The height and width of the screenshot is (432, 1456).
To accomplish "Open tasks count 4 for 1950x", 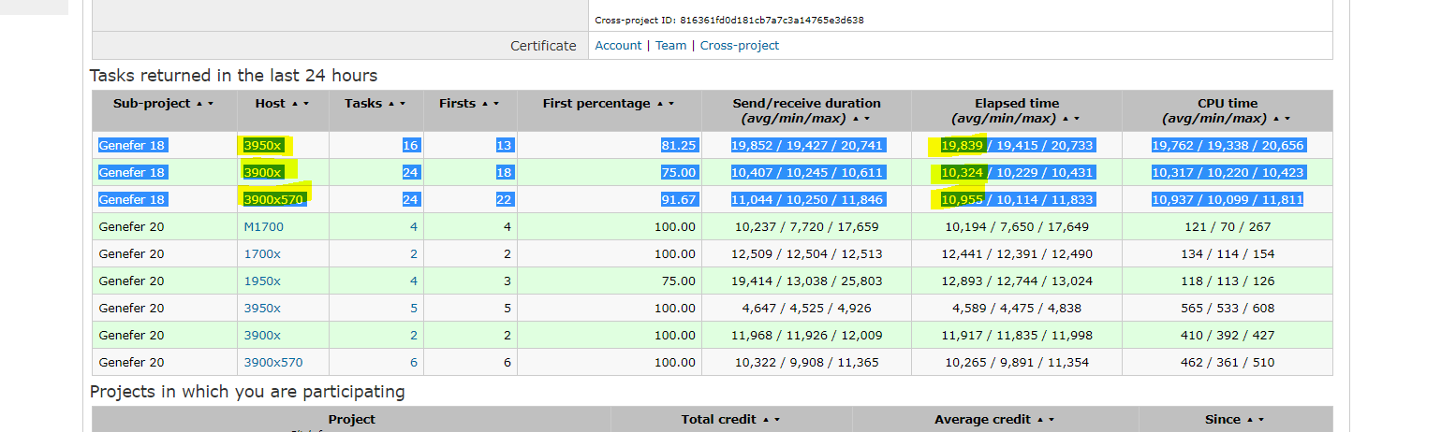I will [x=414, y=281].
